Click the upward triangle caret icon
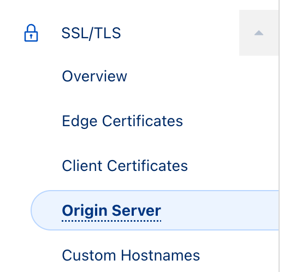The image size is (284, 272). click(259, 33)
